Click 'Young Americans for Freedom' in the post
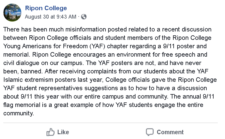225x139 pixels. 45,46
